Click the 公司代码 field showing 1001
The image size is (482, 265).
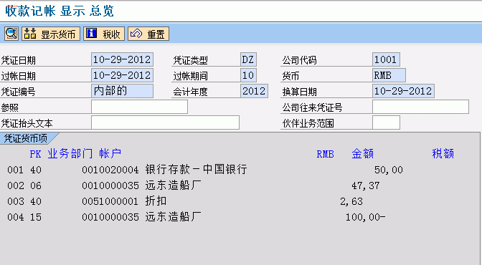tap(386, 59)
